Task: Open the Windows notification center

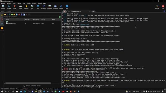Action: pyautogui.click(x=163, y=91)
